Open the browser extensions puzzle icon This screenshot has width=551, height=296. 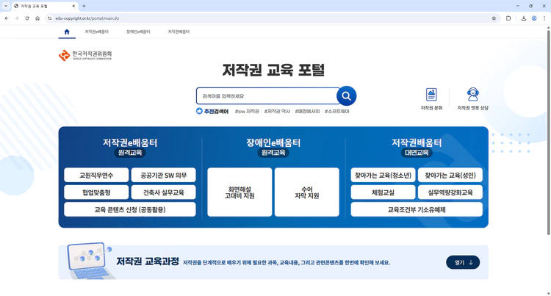(508, 18)
